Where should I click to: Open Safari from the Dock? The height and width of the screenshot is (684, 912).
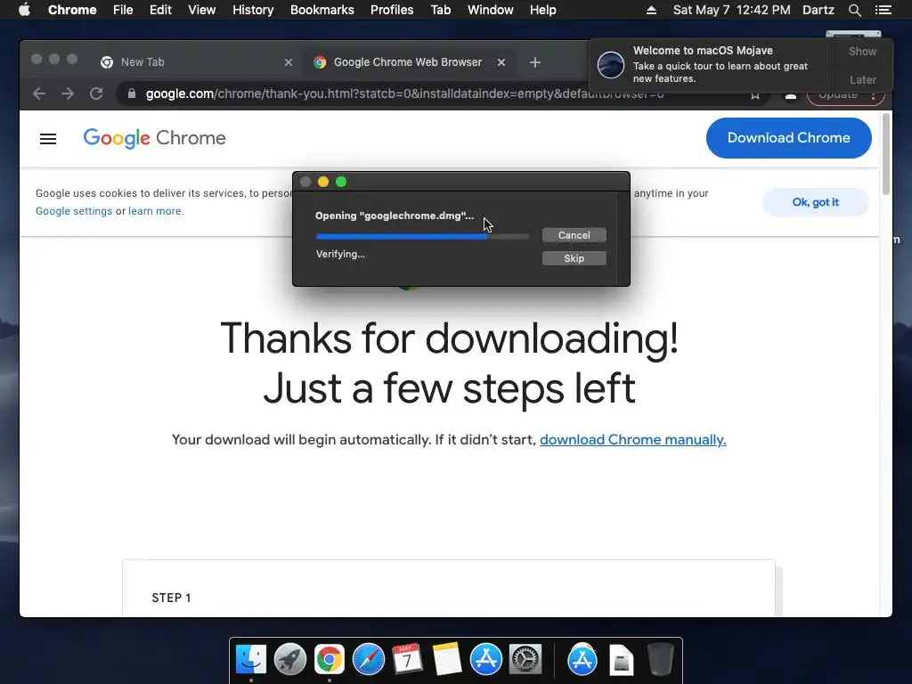(x=368, y=660)
